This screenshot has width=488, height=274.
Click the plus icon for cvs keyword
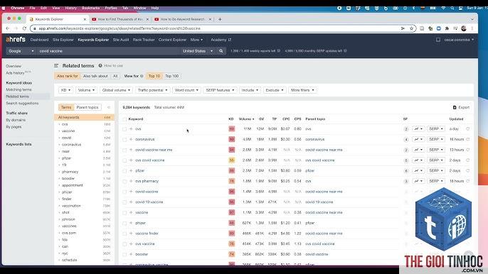pyautogui.click(x=131, y=128)
